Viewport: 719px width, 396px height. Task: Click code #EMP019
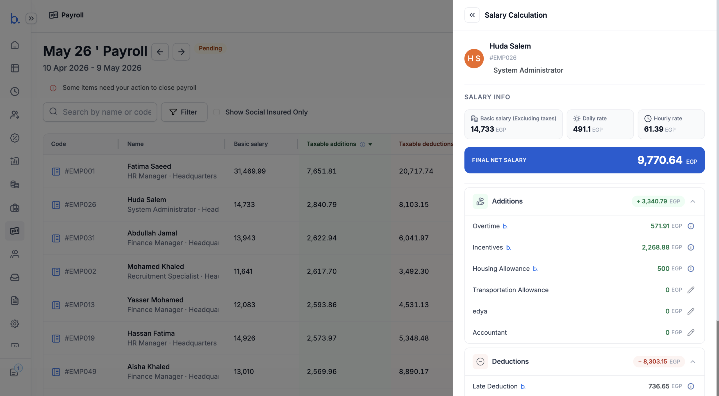[x=80, y=338]
